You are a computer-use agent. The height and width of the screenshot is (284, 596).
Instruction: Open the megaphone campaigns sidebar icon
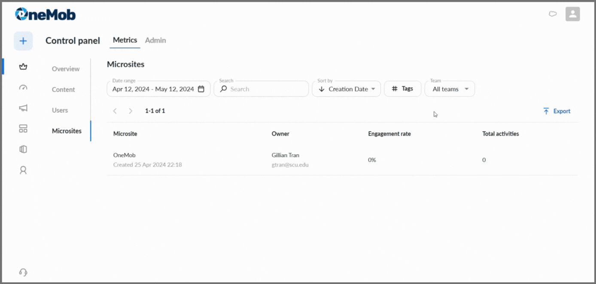[23, 108]
